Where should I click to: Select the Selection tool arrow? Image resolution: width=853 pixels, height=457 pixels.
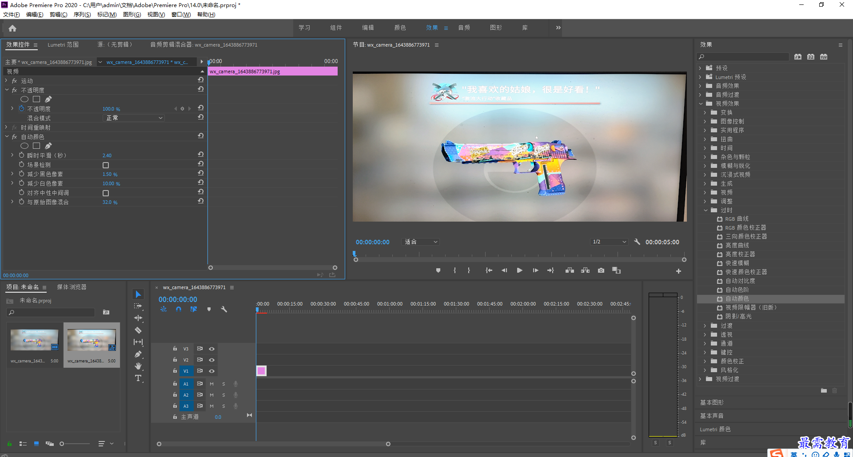coord(138,294)
